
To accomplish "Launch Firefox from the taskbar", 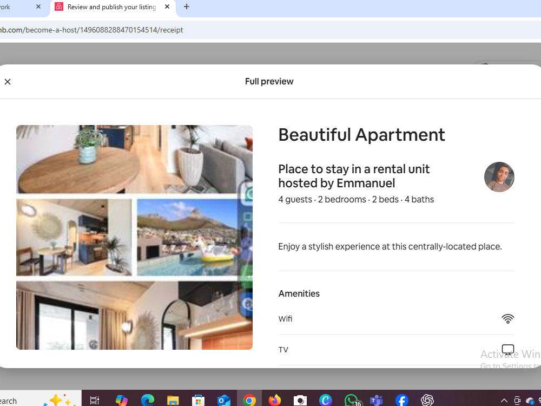I will (275, 400).
